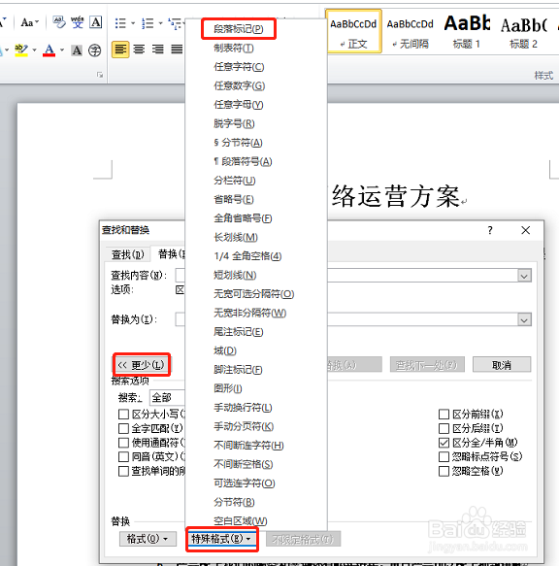Open the Enclosed Characters (circled 字) tool
559x566 pixels.
95,50
